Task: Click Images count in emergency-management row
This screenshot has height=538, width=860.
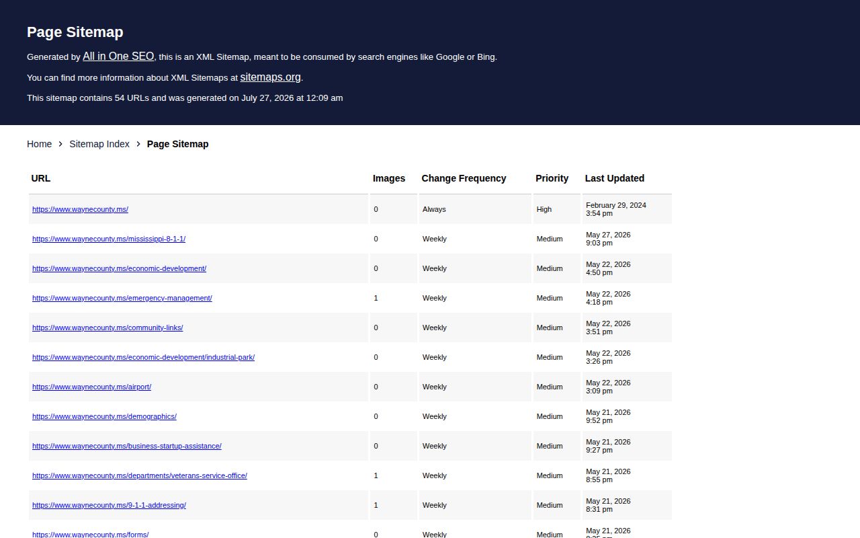Action: pyautogui.click(x=394, y=298)
